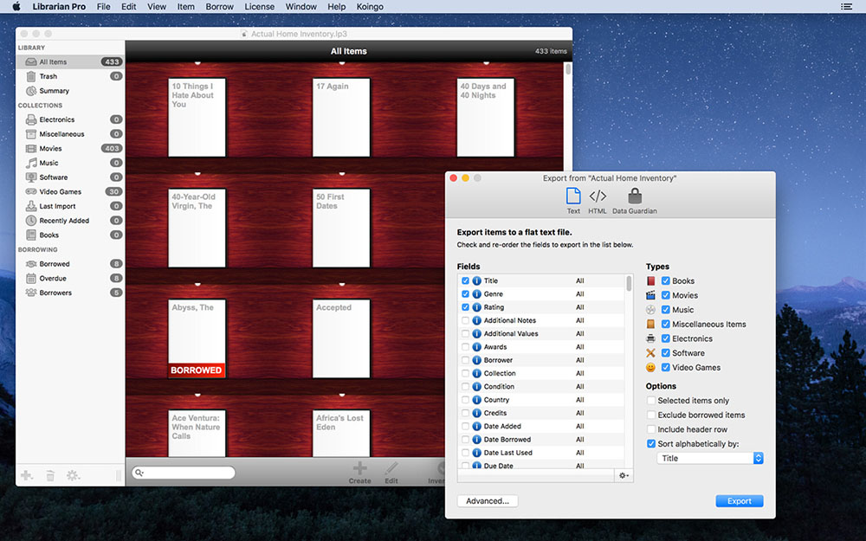This screenshot has height=541, width=866.
Task: Open the License menu
Action: point(259,7)
